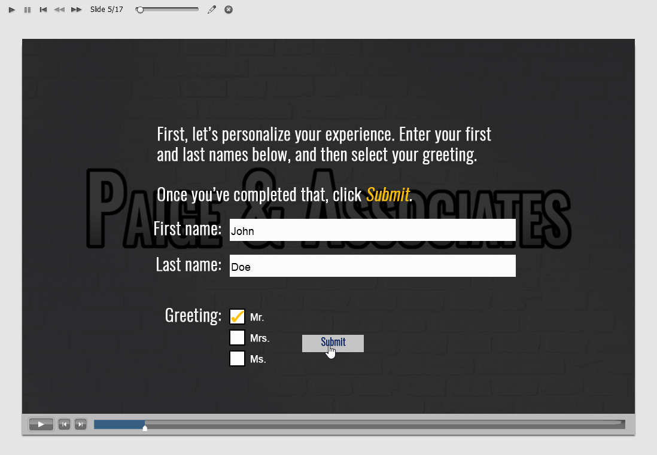Click the First name input field
Image resolution: width=657 pixels, height=455 pixels.
click(373, 230)
